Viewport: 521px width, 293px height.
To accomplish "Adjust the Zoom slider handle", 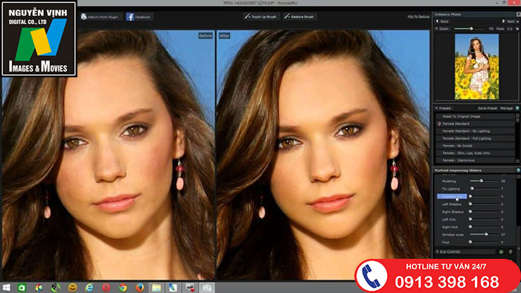I will tap(471, 29).
